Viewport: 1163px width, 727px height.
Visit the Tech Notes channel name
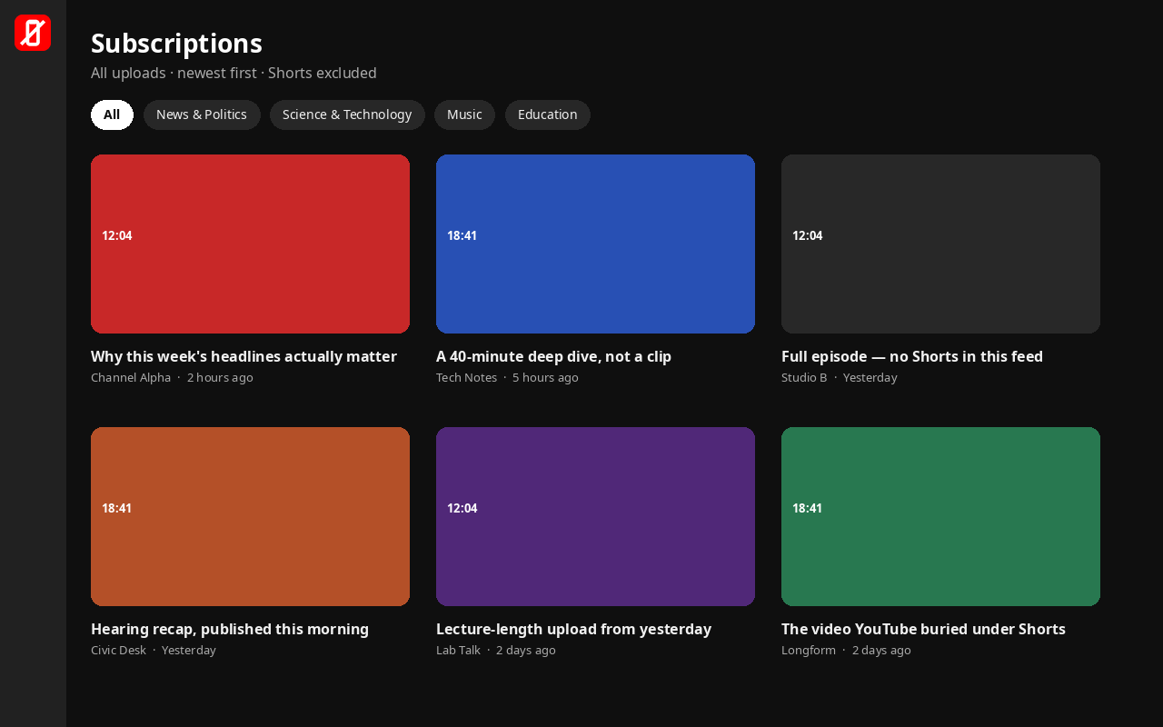tap(466, 377)
